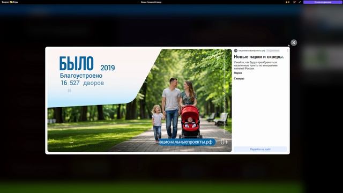Click the purple disable-ads button in the top bar
This screenshot has width=343, height=193.
coord(323,2)
